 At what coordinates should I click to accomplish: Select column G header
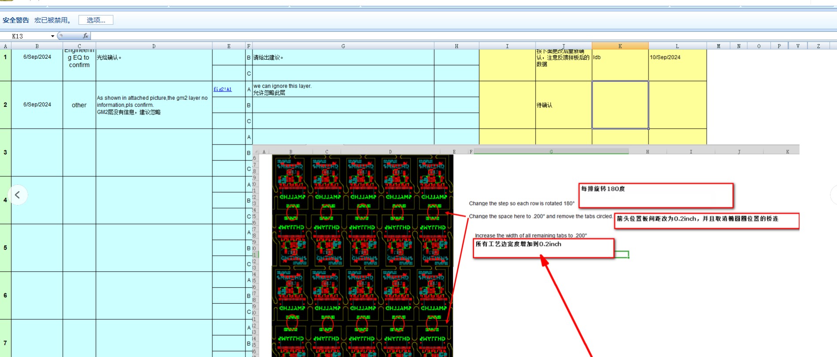pos(343,46)
